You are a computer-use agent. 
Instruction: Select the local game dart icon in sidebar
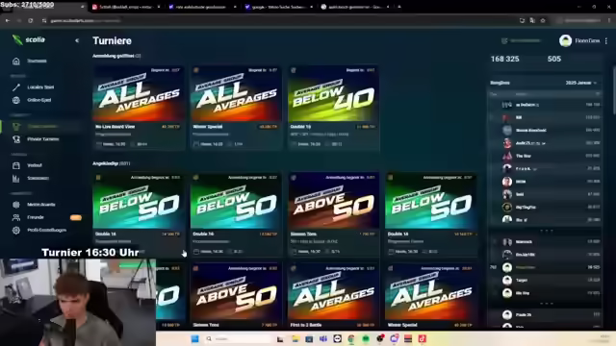[x=16, y=87]
